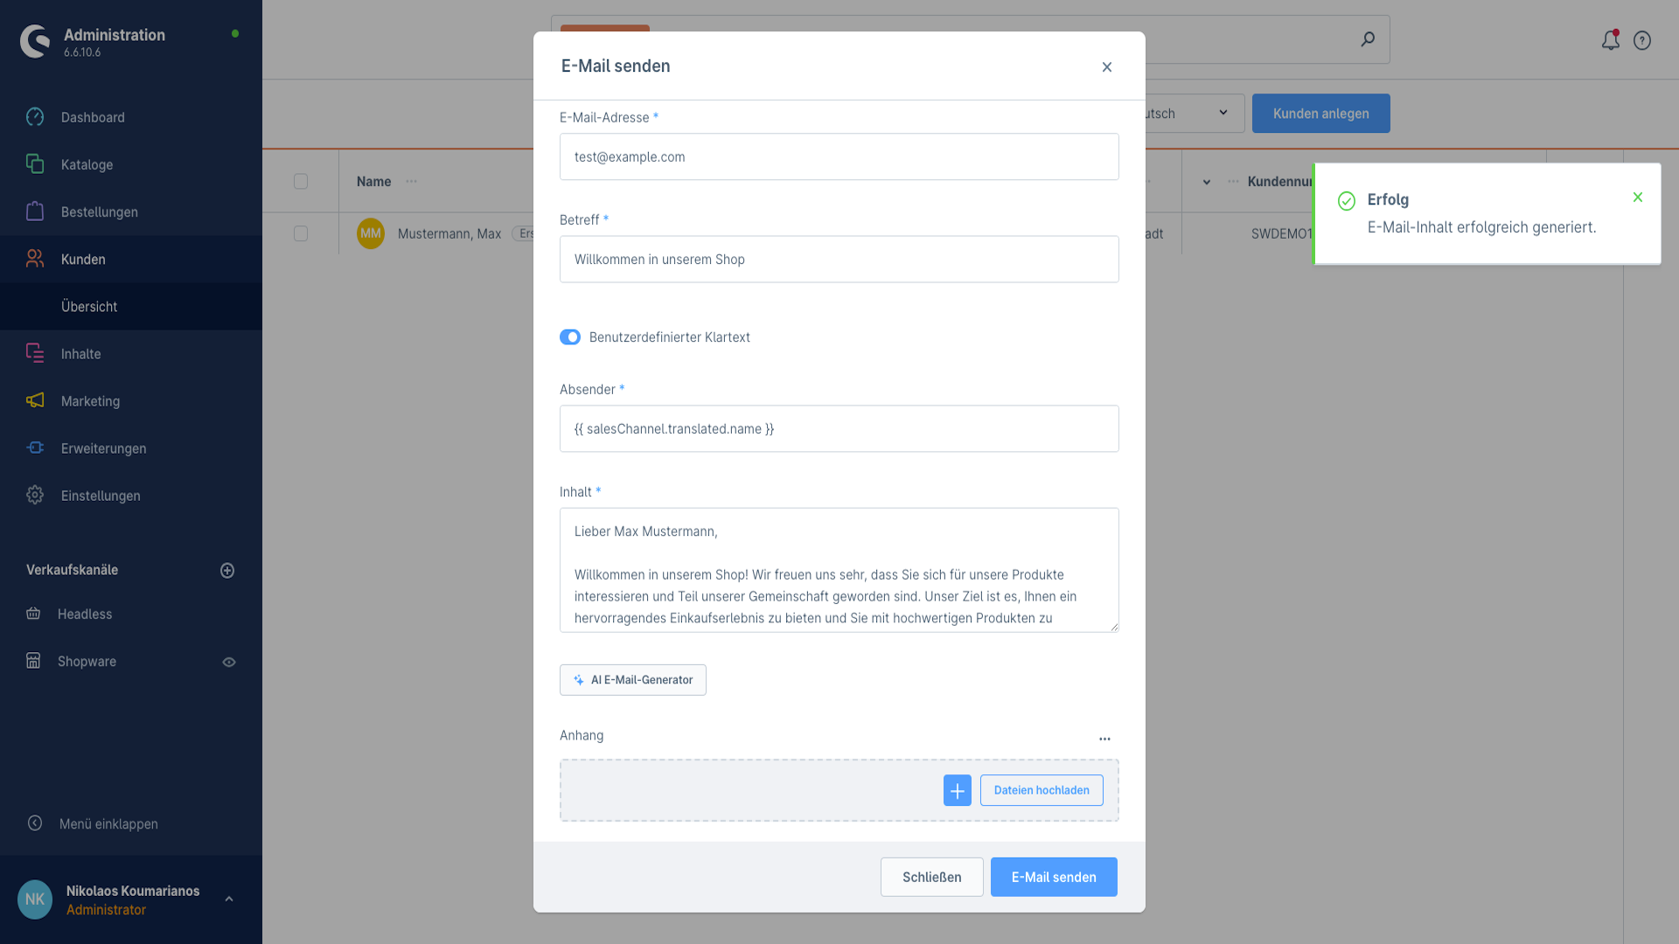The image size is (1679, 944).
Task: Click the Menü einklappen collapse icon
Action: pos(35,823)
